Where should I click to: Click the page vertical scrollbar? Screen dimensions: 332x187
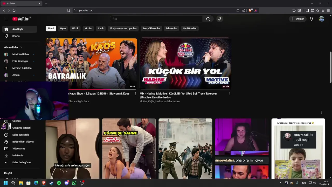point(330,67)
